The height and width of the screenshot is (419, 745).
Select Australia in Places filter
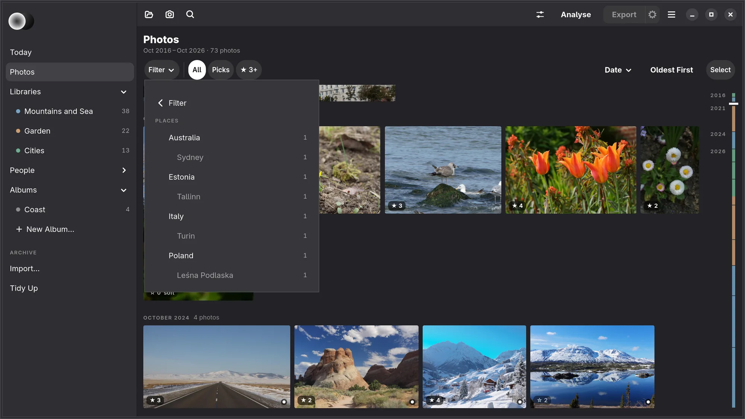pos(232,137)
